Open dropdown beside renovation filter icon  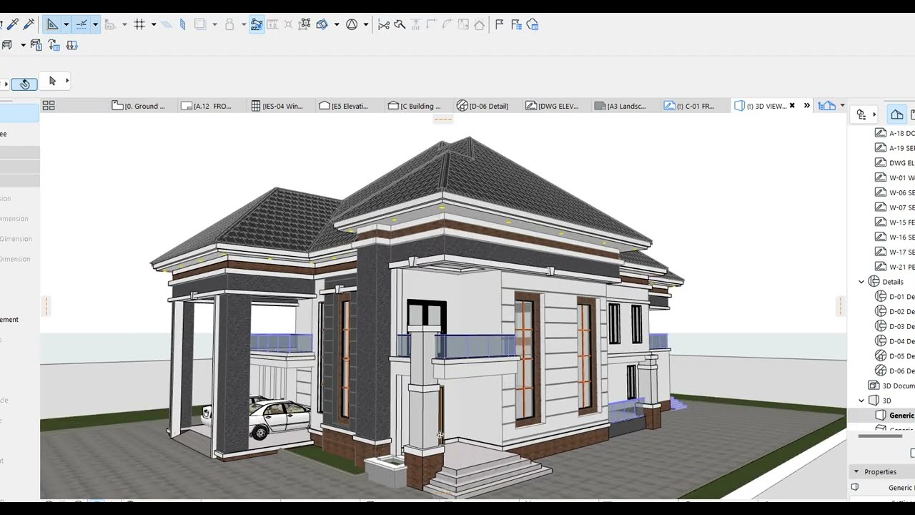coord(365,24)
